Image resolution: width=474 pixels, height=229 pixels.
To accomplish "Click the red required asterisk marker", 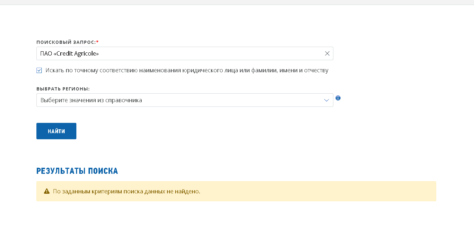I will pyautogui.click(x=97, y=42).
